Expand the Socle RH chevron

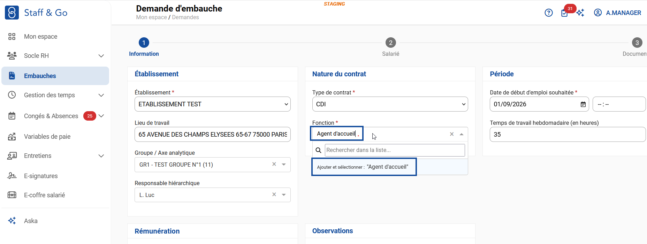101,56
